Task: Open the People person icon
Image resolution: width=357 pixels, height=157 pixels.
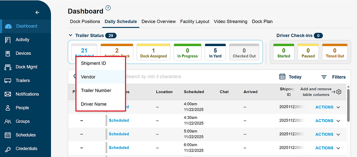Action: coord(8,108)
